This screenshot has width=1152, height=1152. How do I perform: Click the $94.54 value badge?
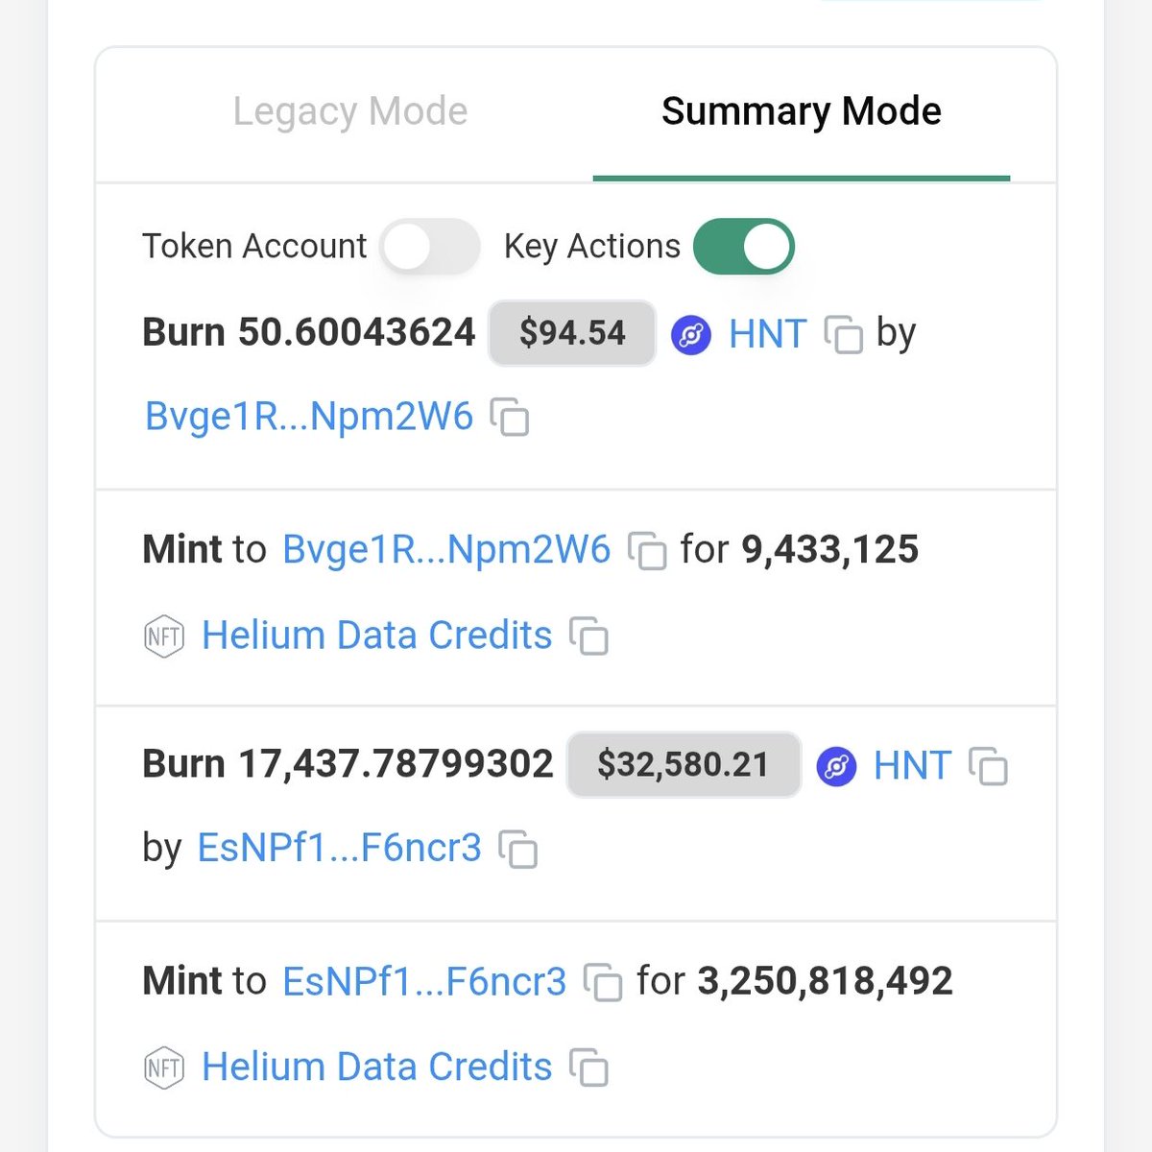pyautogui.click(x=572, y=333)
